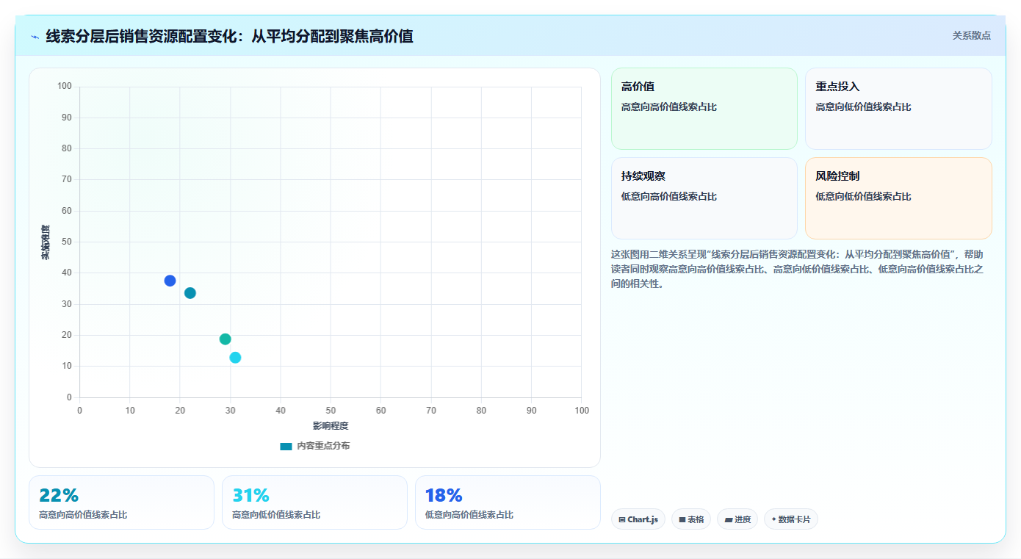The width and height of the screenshot is (1021, 559).
Task: Open the 风险控制 quadrant card
Action: 898,198
